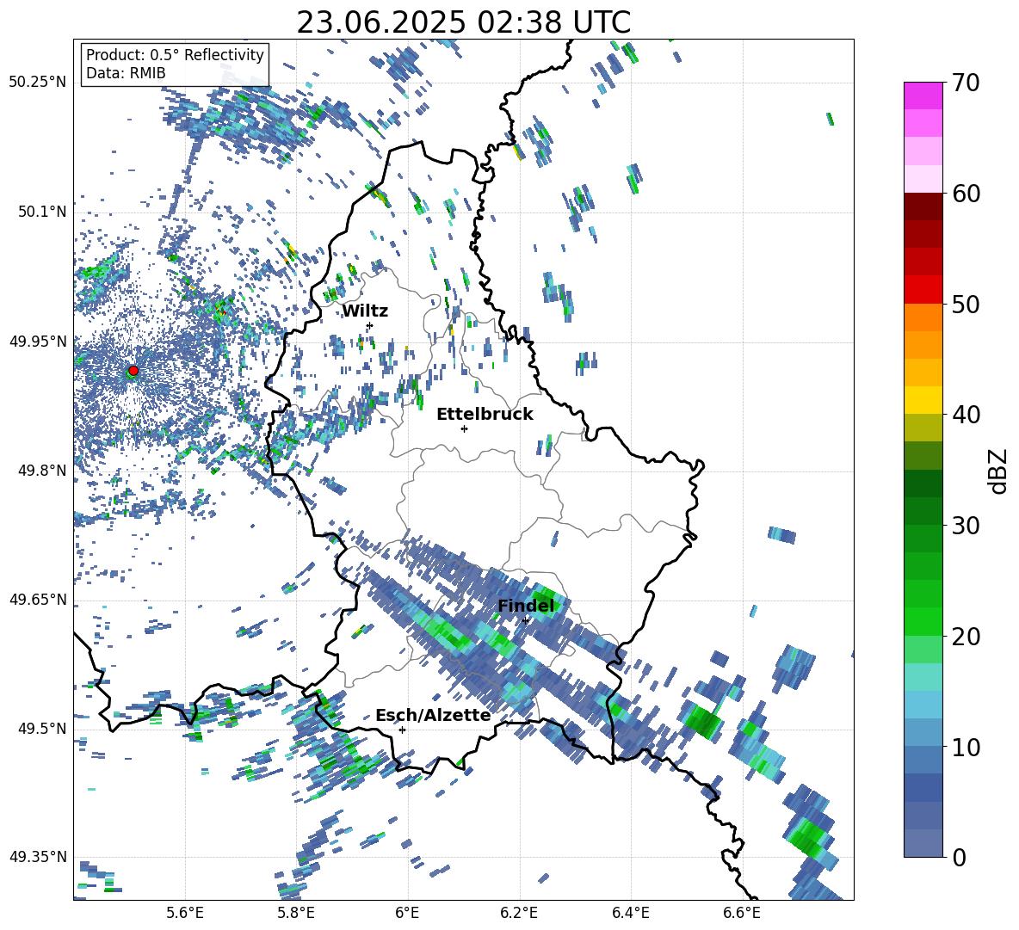The image size is (1019, 930).
Task: Click the Esch/Alzette station cross marker
Action: (402, 730)
